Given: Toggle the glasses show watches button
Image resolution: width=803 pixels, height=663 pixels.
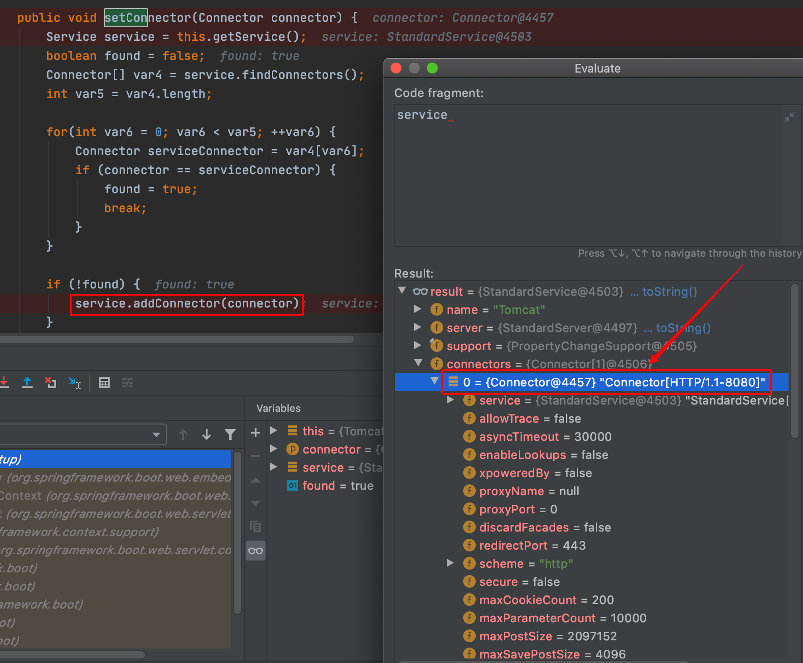Looking at the screenshot, I should (256, 551).
